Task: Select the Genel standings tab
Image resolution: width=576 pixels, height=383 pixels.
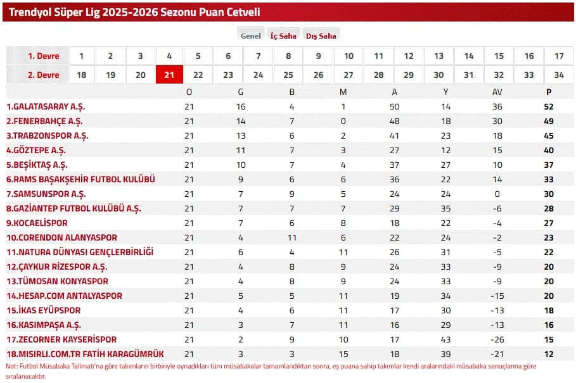Action: (251, 35)
